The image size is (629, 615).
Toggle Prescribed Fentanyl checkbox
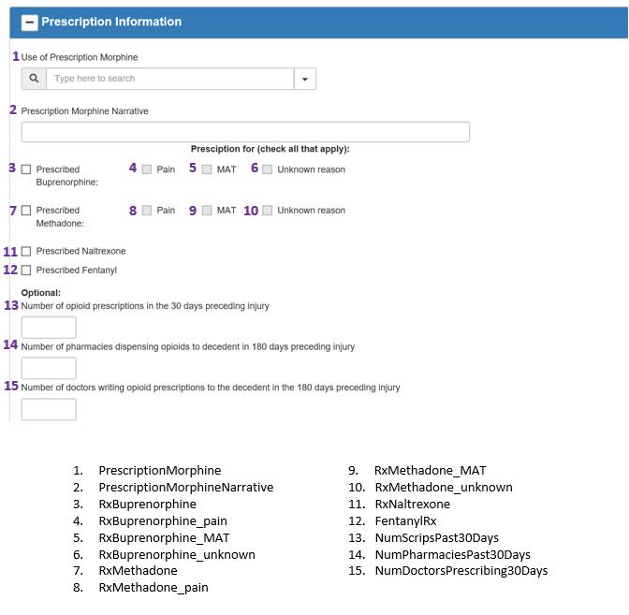click(x=26, y=271)
